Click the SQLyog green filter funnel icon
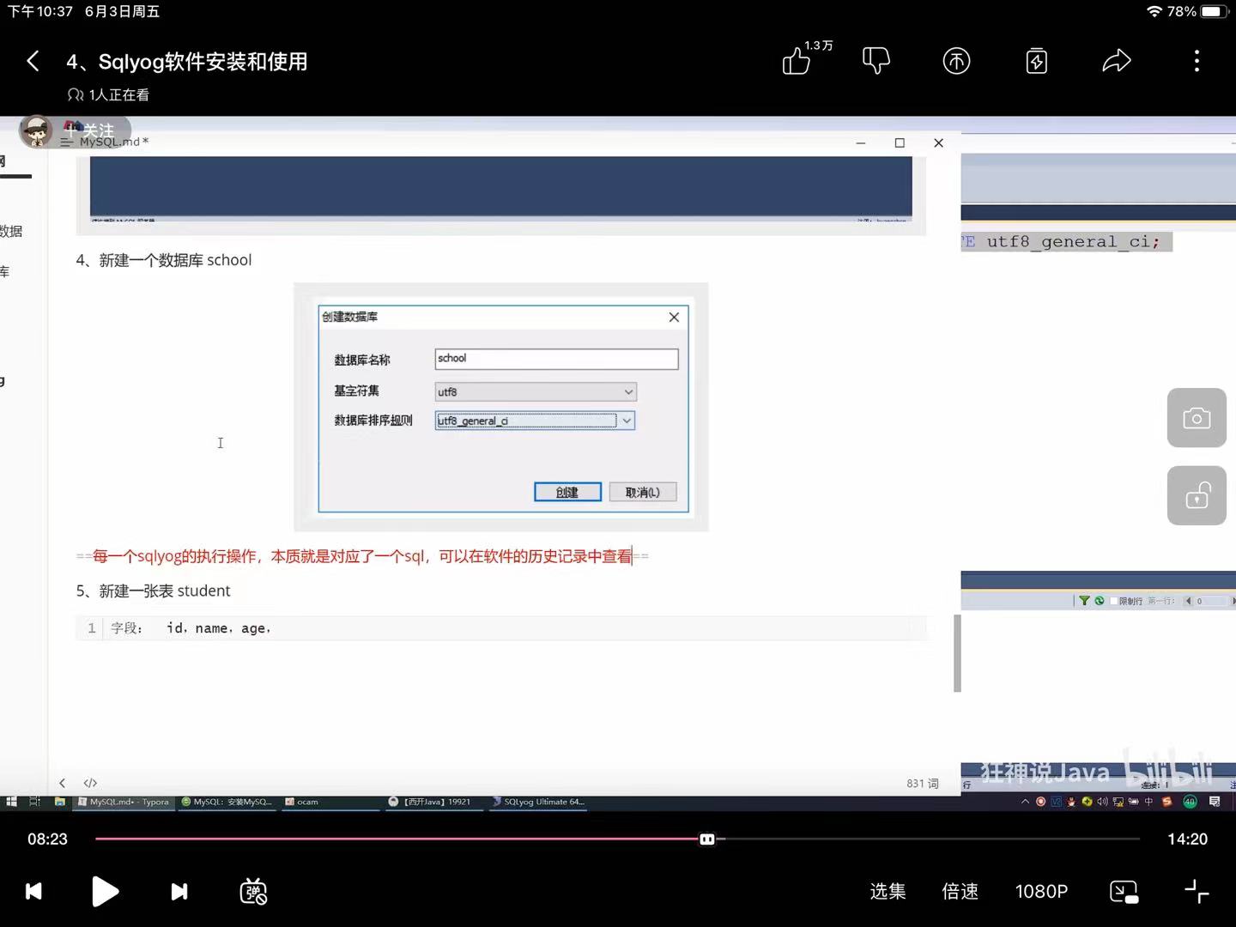1236x927 pixels. pos(1084,601)
